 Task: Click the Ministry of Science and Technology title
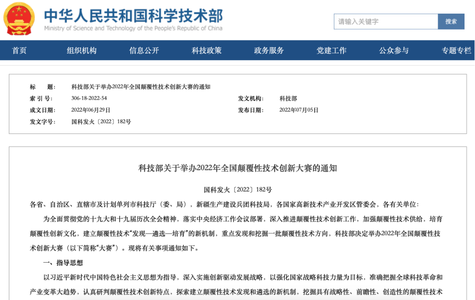(x=133, y=16)
